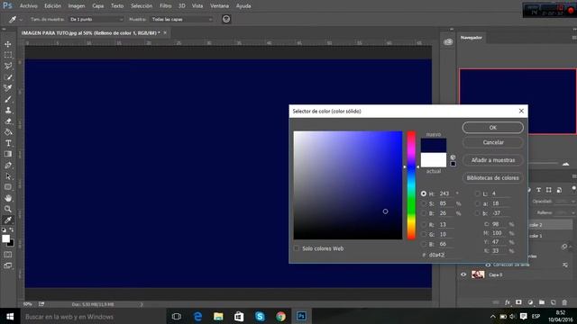
Task: Open Bibliotecas de colores
Action: pyautogui.click(x=493, y=178)
